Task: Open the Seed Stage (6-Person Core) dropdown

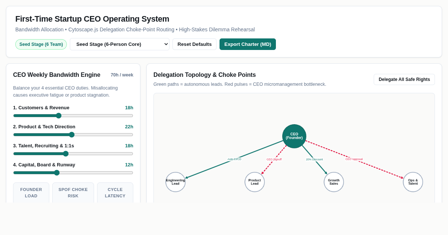Action: (x=119, y=44)
